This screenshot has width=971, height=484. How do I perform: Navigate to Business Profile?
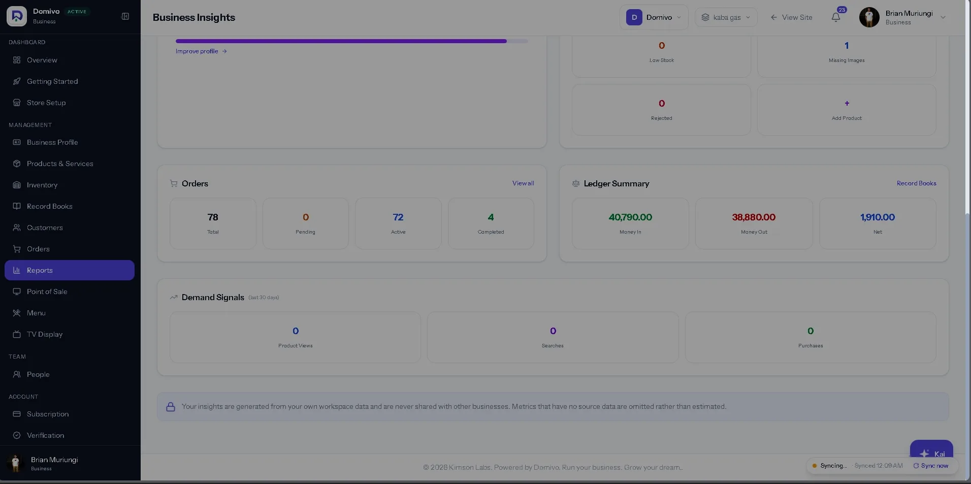click(x=70, y=142)
